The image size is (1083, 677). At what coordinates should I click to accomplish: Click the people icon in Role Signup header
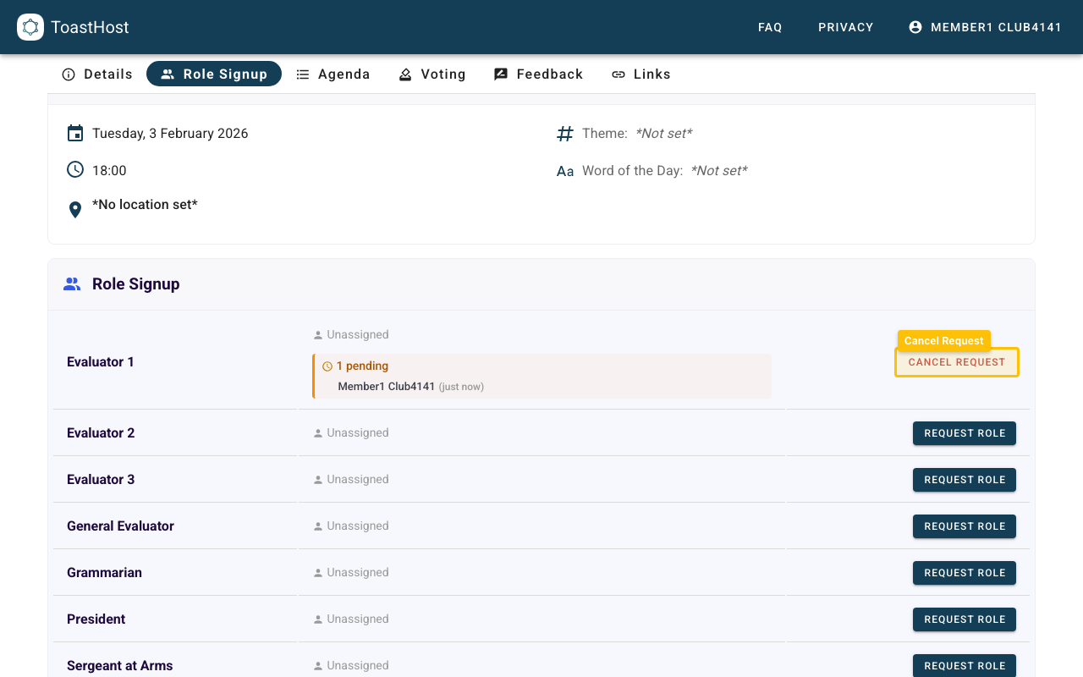tap(72, 283)
